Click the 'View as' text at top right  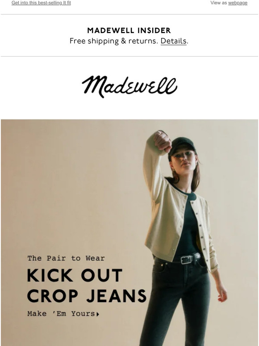(x=219, y=3)
